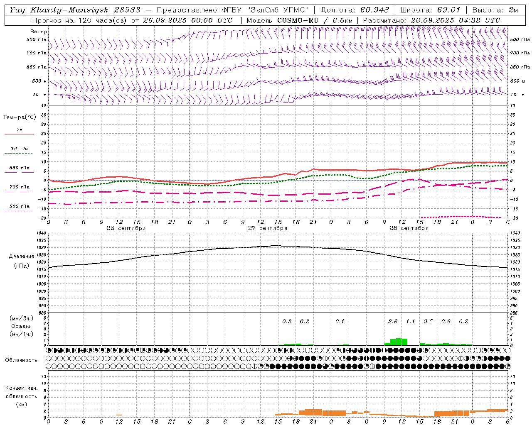Click the 27 сентября date label
The width and height of the screenshot is (532, 425).
click(267, 228)
